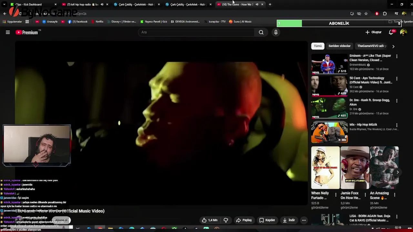Show next shorts with carousel arrow
Viewport: 413px width, 232px height.
pyautogui.click(x=398, y=172)
